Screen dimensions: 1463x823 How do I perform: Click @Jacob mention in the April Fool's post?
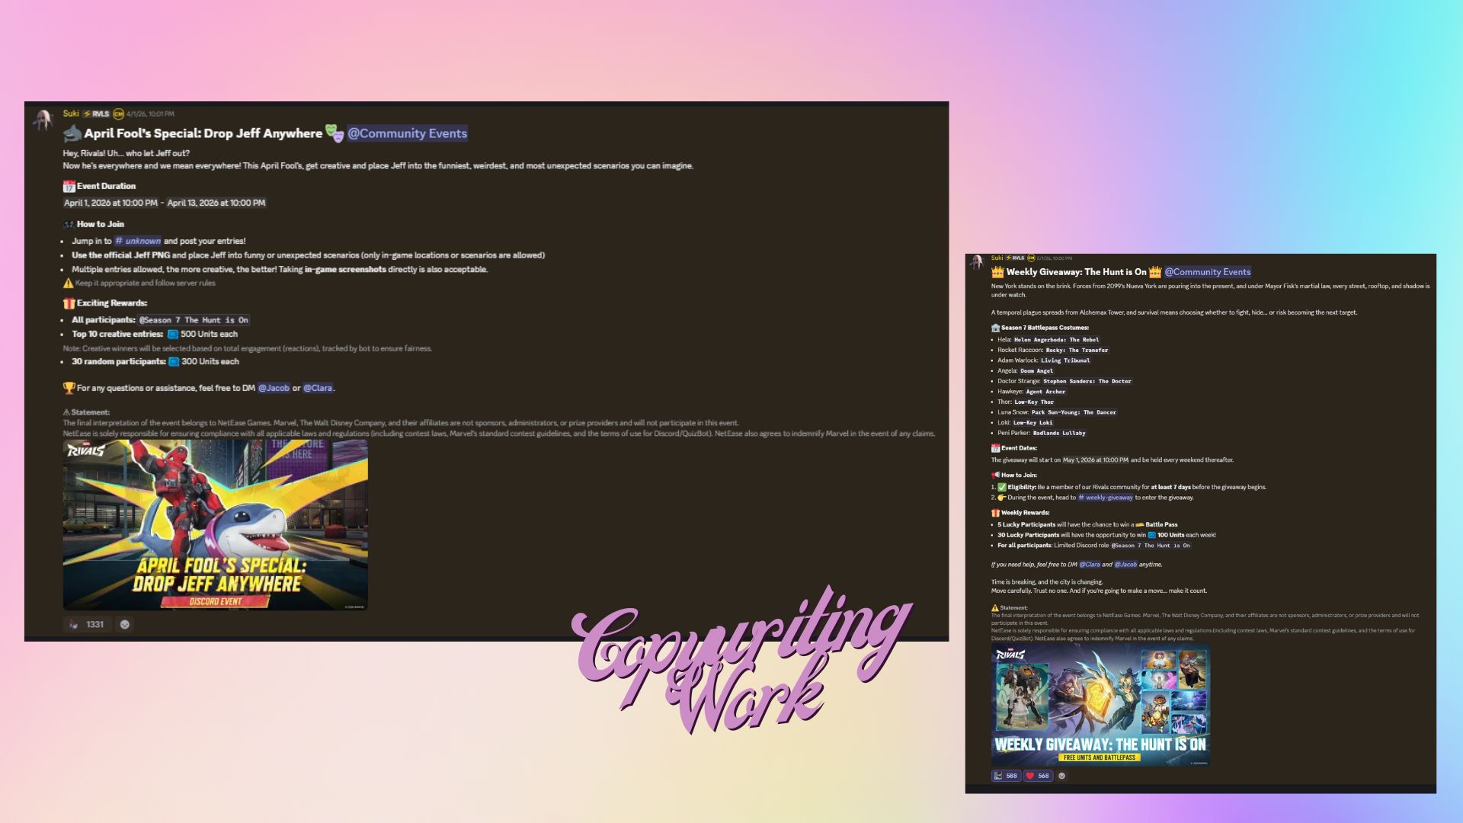coord(274,388)
